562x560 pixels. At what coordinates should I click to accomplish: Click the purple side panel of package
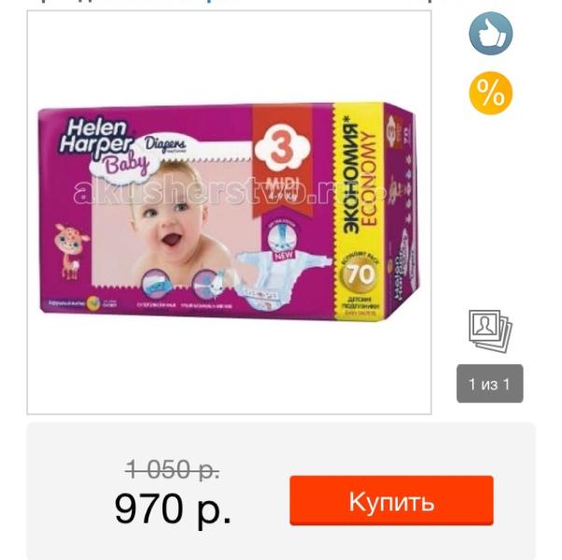click(401, 211)
